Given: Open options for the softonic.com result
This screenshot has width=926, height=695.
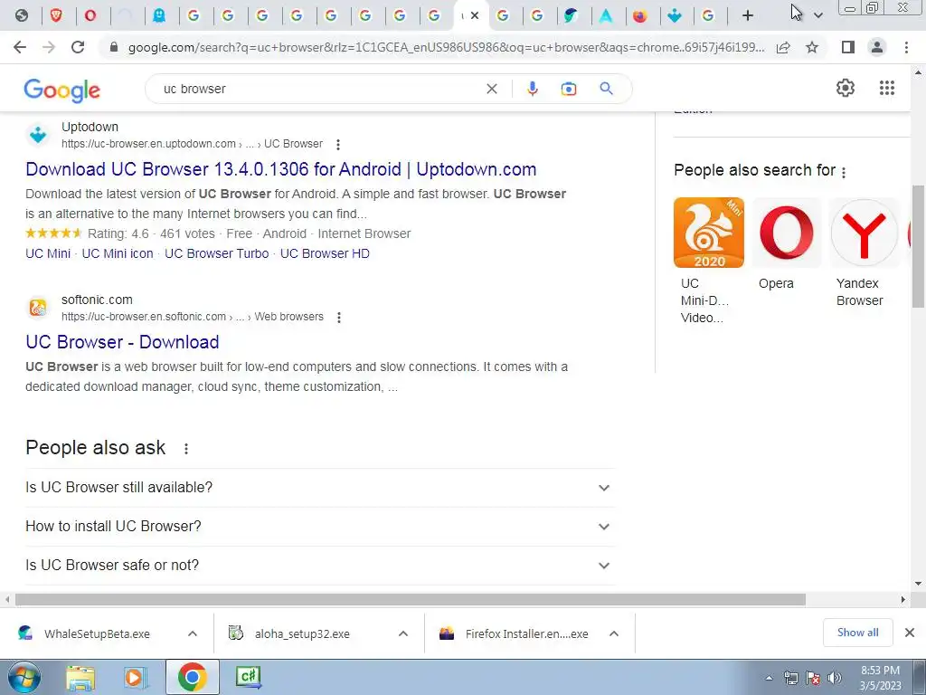Looking at the screenshot, I should 339,318.
